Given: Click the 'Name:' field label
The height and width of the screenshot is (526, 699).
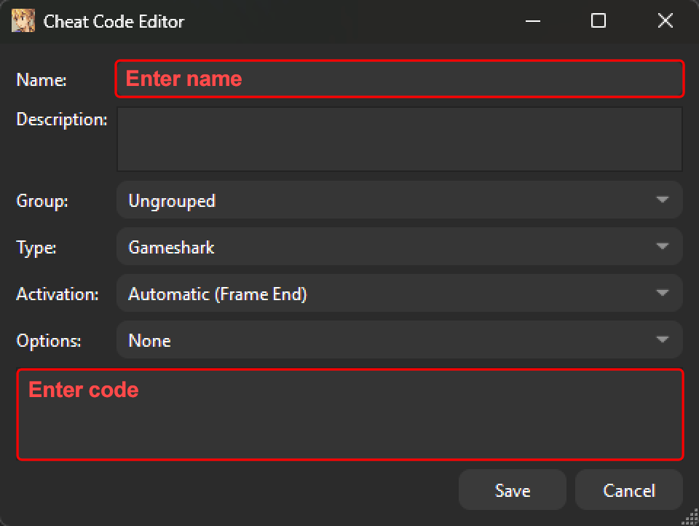Looking at the screenshot, I should pyautogui.click(x=42, y=80).
